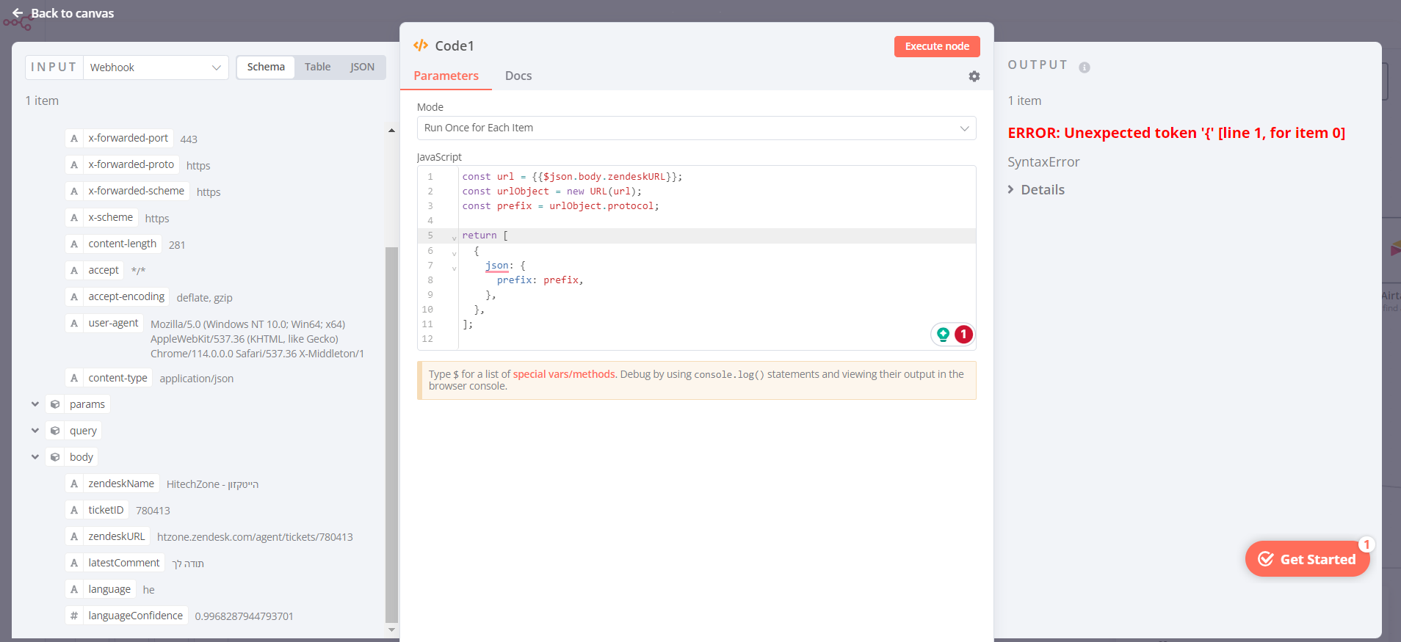Fold the return block at line 5
1401x642 pixels.
[x=454, y=238]
